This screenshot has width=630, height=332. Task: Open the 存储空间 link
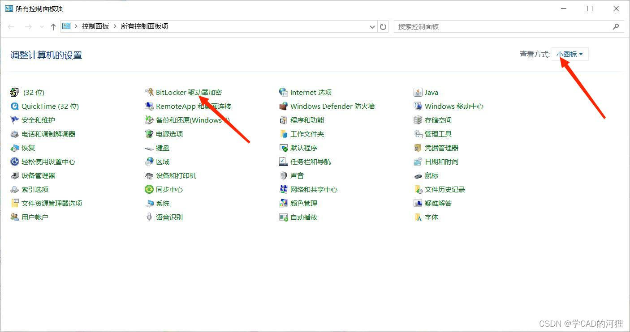(438, 120)
